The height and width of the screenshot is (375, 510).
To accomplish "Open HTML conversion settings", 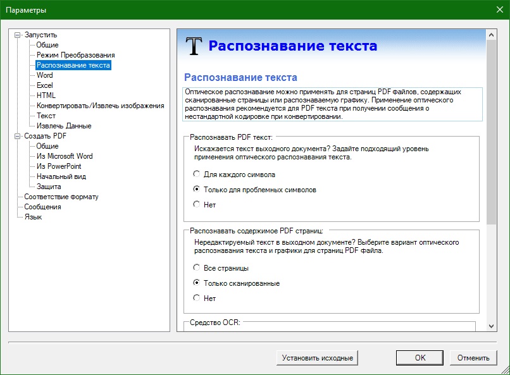I will pos(46,95).
